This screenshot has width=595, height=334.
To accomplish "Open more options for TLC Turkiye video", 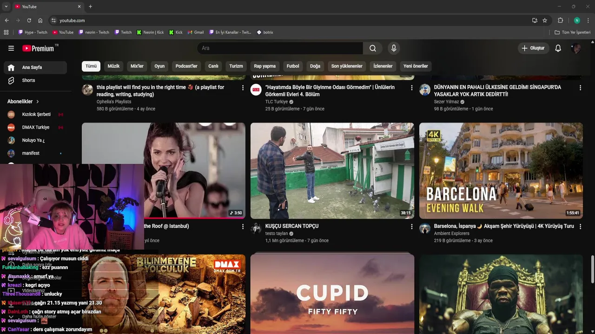I will [411, 88].
